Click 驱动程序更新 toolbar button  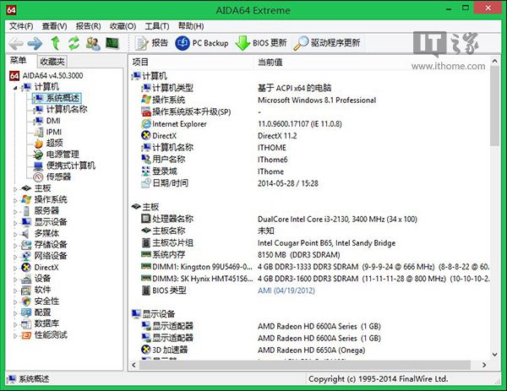click(x=327, y=43)
